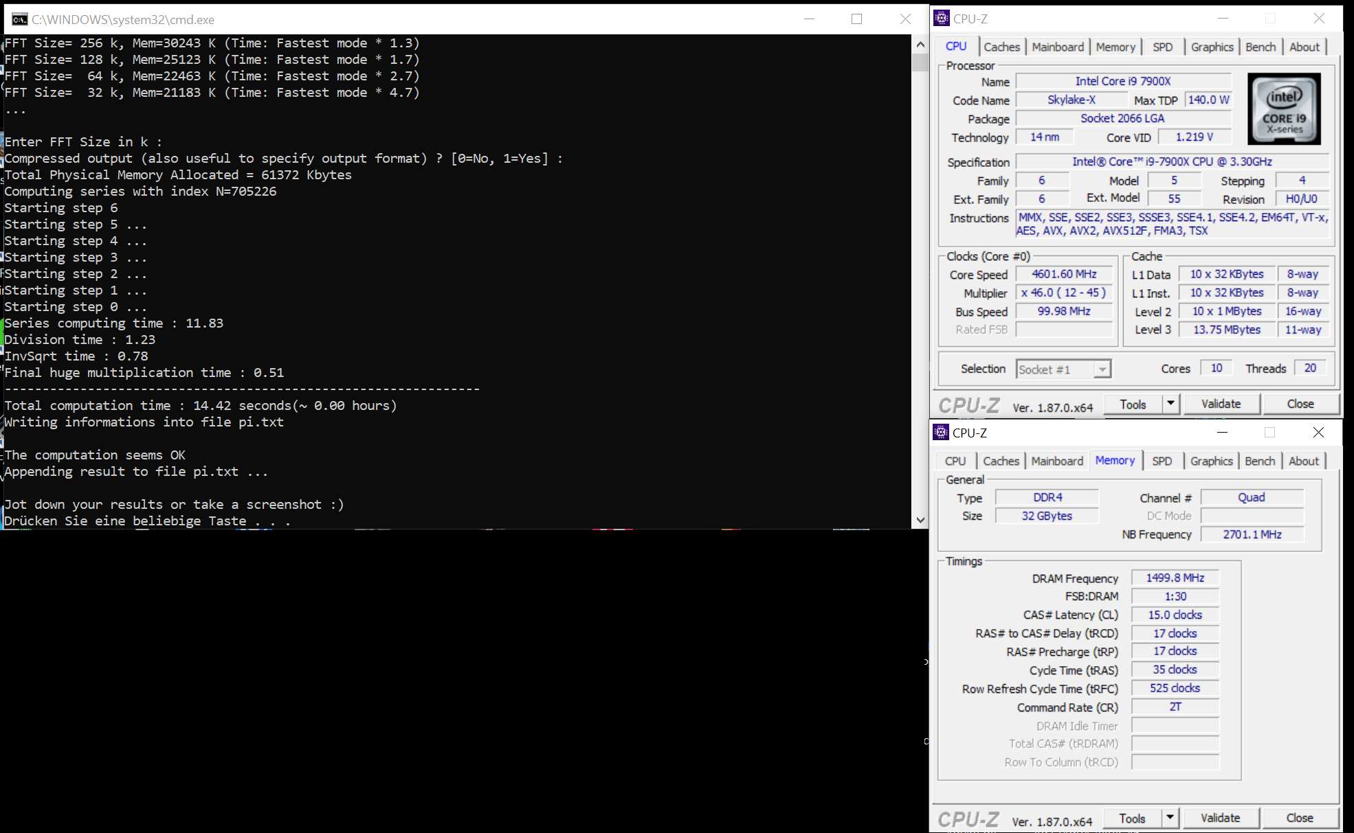Click the Skylake-X code name value
The width and height of the screenshot is (1354, 833).
click(1072, 100)
